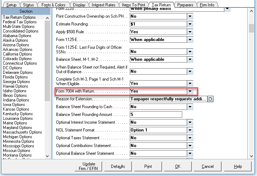Select Multi-State Options section
Screen dimensions: 257x176
click(x=19, y=27)
